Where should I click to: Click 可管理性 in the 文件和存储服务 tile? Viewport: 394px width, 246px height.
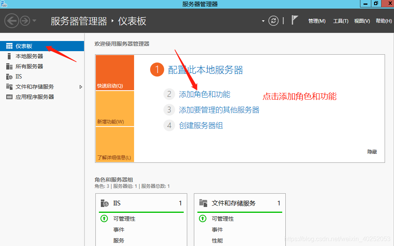[x=223, y=219]
